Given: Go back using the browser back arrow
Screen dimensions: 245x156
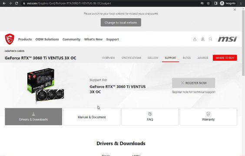Looking at the screenshot, I should coord(4,3).
